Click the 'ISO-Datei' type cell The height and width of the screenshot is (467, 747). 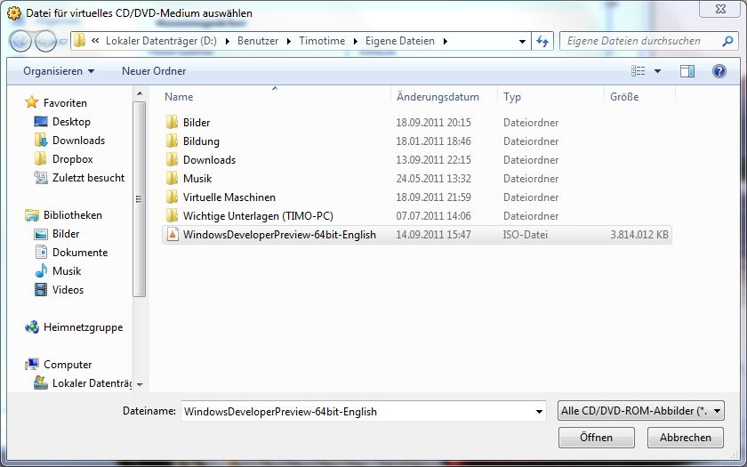point(526,235)
